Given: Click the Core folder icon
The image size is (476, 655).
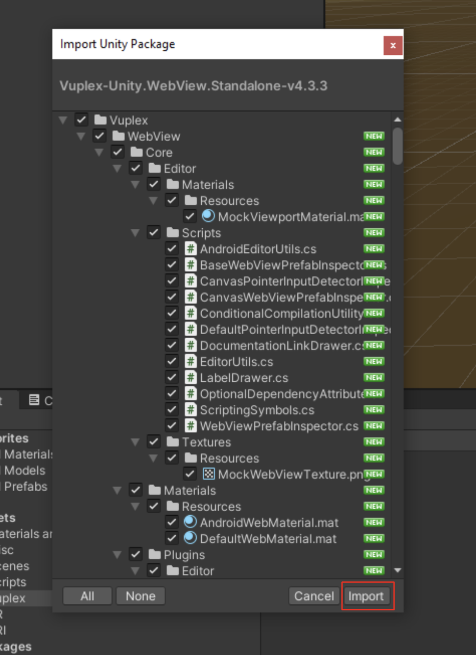Looking at the screenshot, I should [x=136, y=152].
